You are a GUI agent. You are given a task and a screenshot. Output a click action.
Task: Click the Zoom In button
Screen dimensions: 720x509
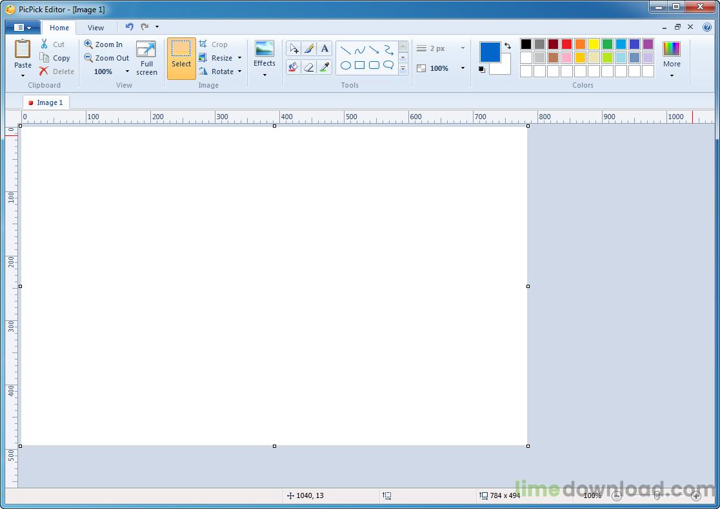103,44
